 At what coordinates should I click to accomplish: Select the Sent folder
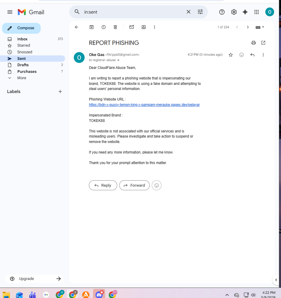click(33, 58)
